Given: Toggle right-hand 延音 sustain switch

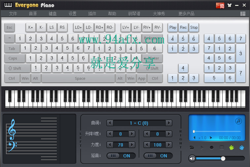Looking at the screenshot, I should [158, 156].
